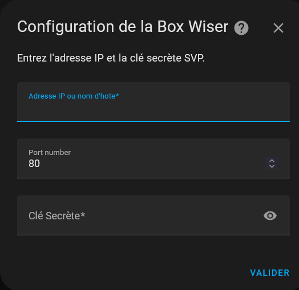This screenshot has height=290, width=299.
Task: Focus the Adresse IP ou nom d'hote field
Action: (x=153, y=102)
